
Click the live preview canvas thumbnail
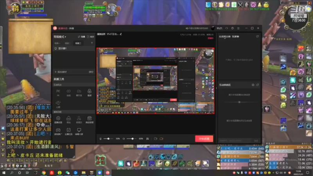[x=155, y=81]
